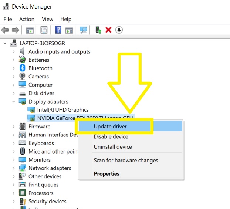The width and height of the screenshot is (230, 209).
Task: Select the Keyboards row text
Action: tap(41, 143)
